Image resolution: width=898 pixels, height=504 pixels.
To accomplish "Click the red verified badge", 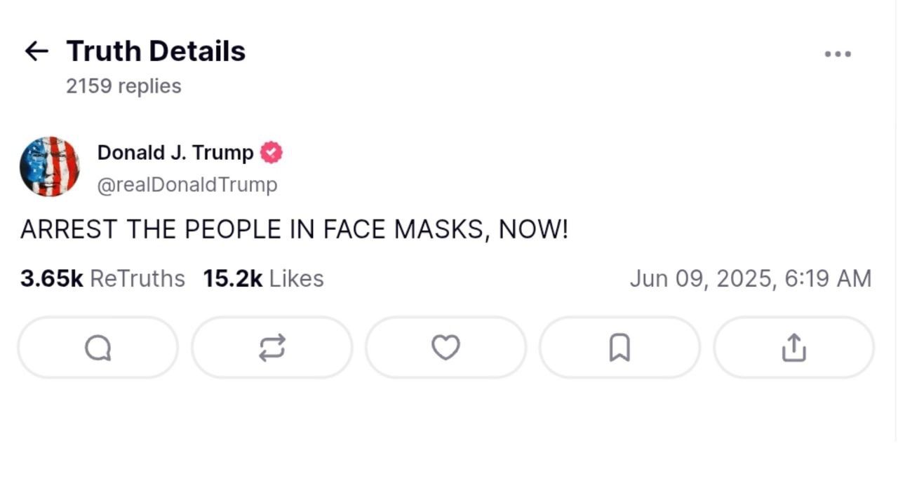I will tap(272, 153).
